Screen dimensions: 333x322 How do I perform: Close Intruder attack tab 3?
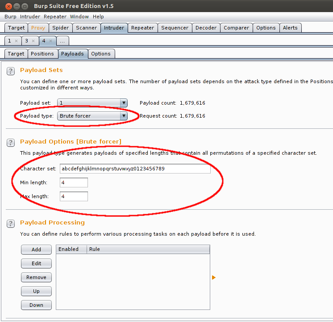pos(33,41)
